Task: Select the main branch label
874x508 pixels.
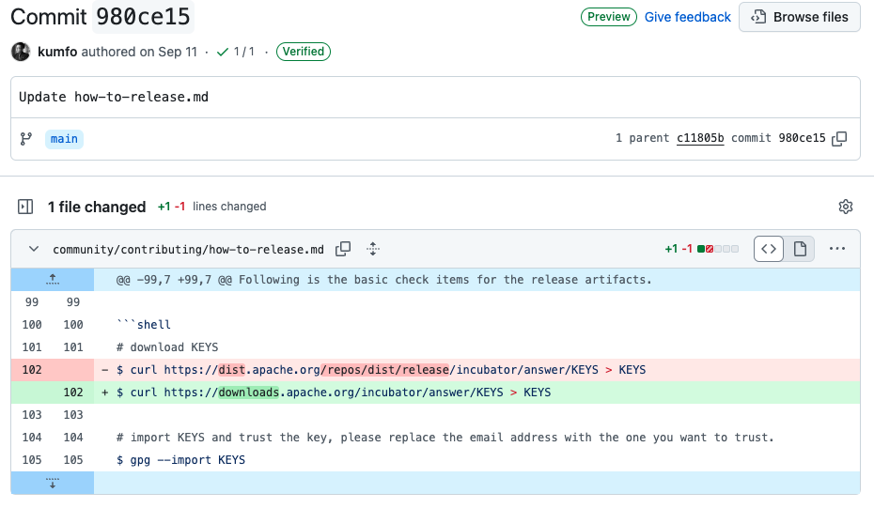Action: coord(64,139)
